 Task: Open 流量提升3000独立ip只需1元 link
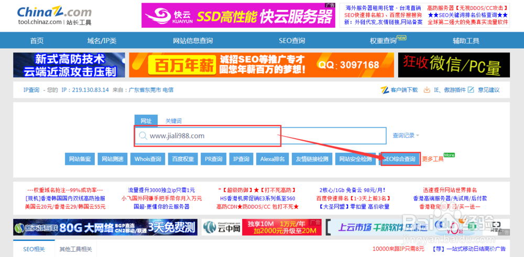[x=161, y=190]
